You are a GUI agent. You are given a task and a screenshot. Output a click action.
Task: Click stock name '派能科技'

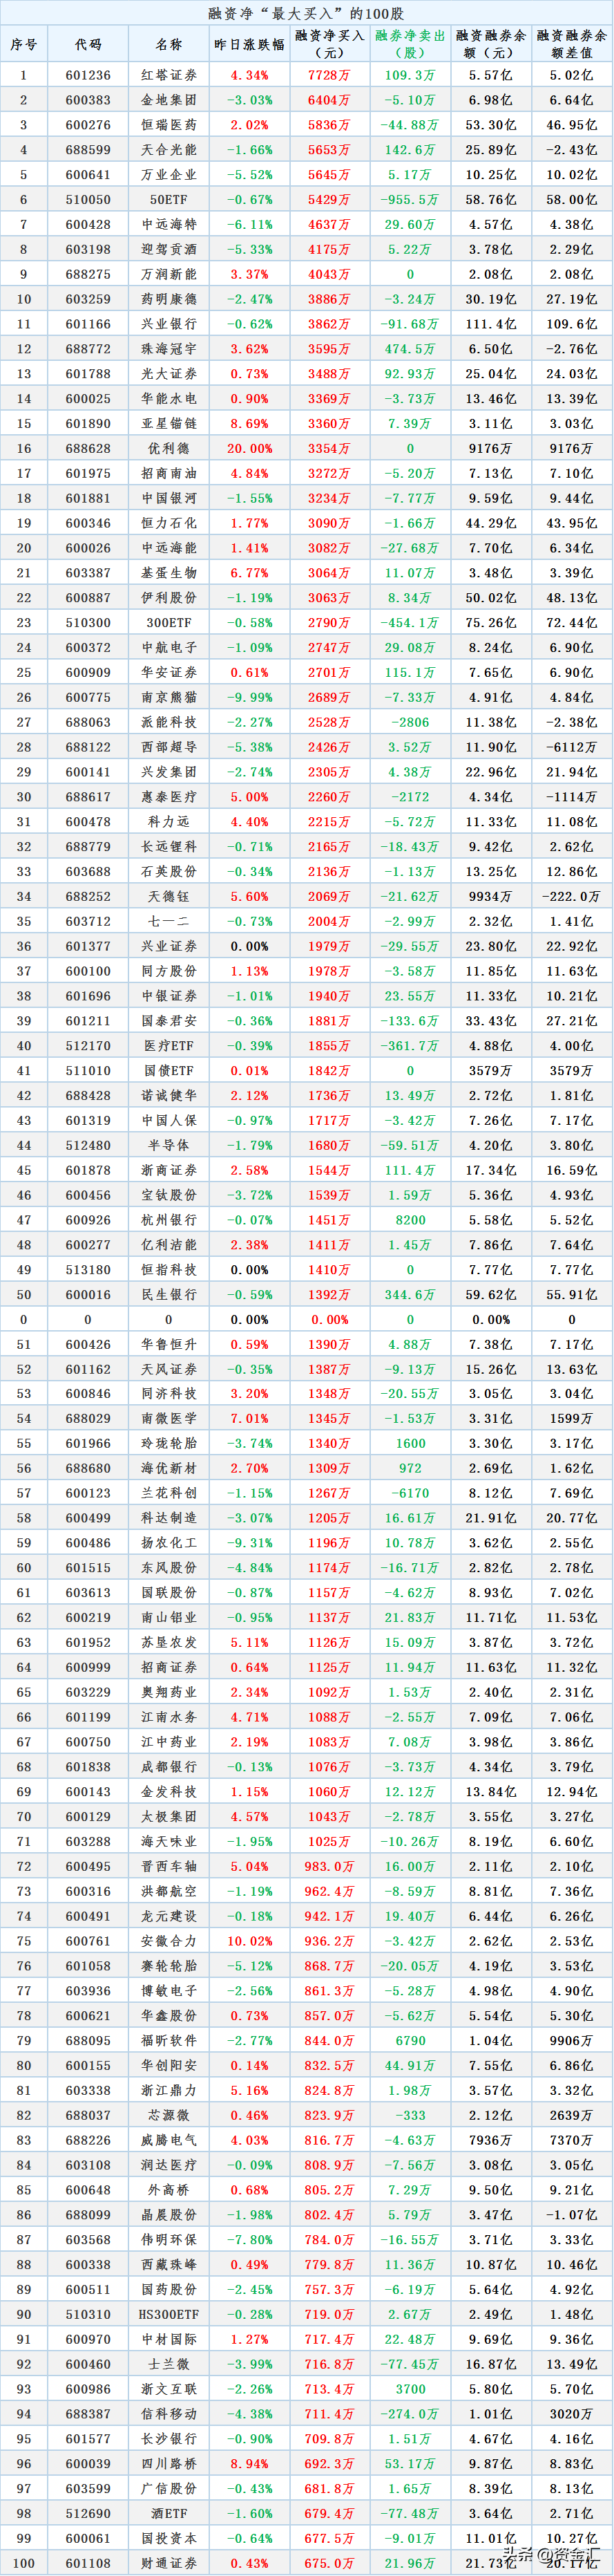click(169, 722)
